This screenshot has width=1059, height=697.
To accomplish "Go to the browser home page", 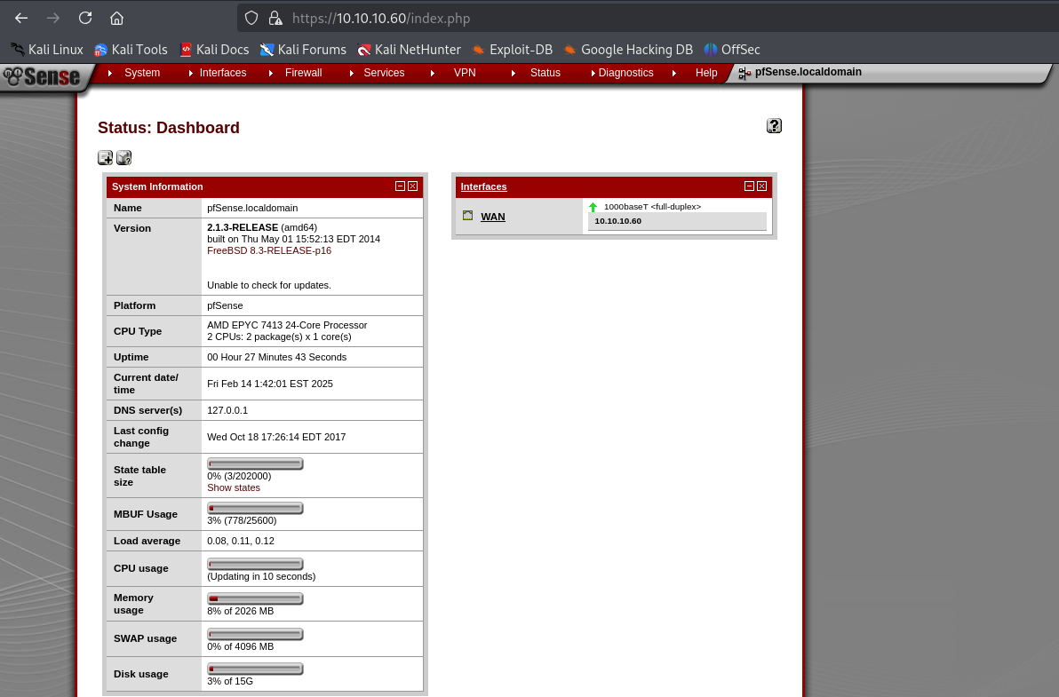I will coord(116,18).
